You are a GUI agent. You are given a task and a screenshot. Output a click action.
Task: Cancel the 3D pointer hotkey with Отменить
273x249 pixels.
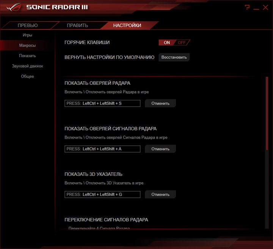pyautogui.click(x=160, y=194)
